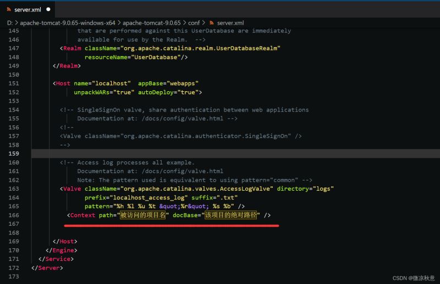Open the D: breadcrumb segment
The width and height of the screenshot is (440, 284).
coord(10,23)
